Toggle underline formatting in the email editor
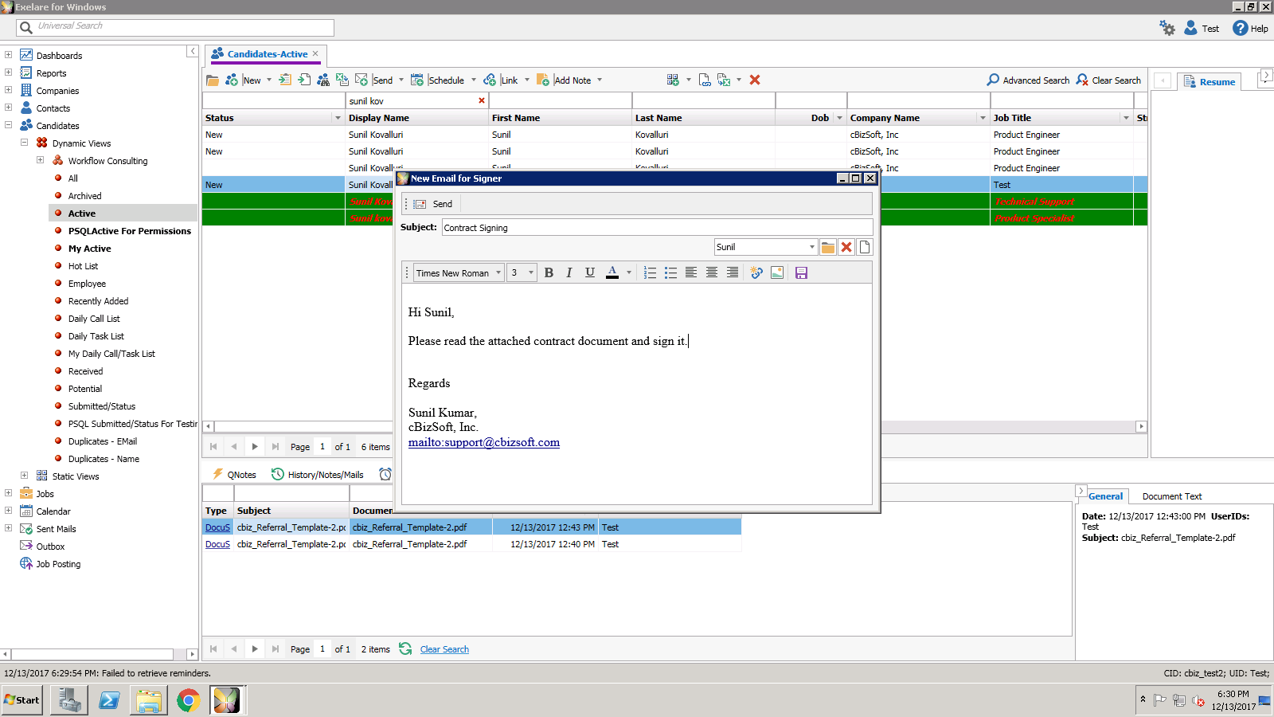This screenshot has width=1274, height=717. 590,272
